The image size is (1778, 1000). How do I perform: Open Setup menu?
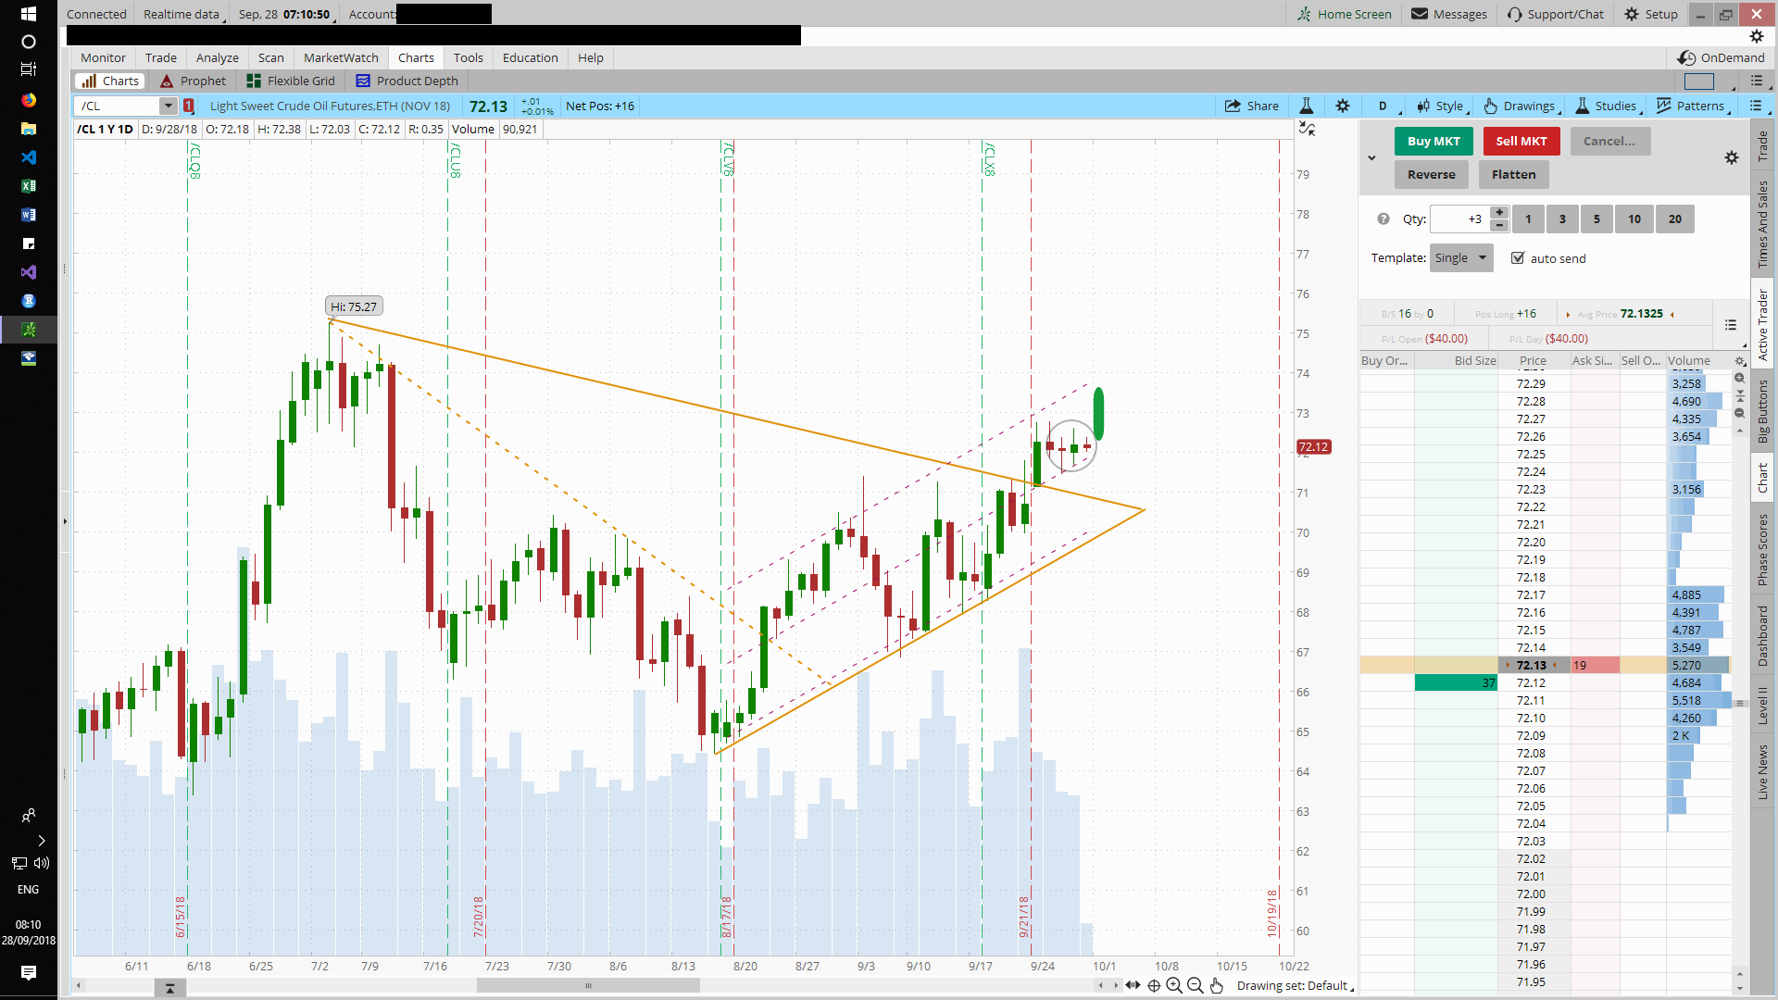[x=1651, y=14]
